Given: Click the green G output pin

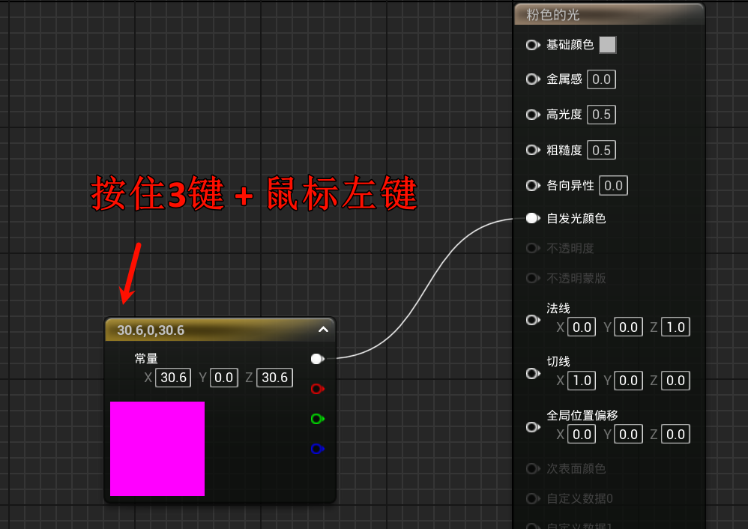Looking at the screenshot, I should (x=316, y=419).
